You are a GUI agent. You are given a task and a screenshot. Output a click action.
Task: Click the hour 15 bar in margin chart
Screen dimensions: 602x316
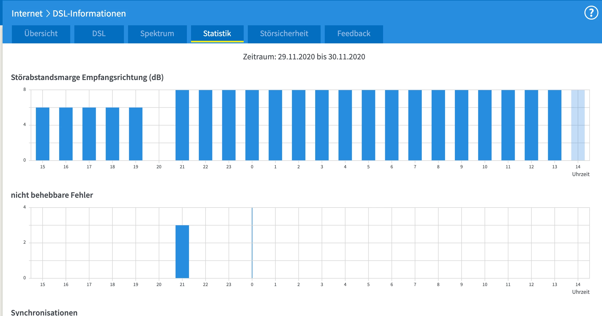tap(43, 134)
